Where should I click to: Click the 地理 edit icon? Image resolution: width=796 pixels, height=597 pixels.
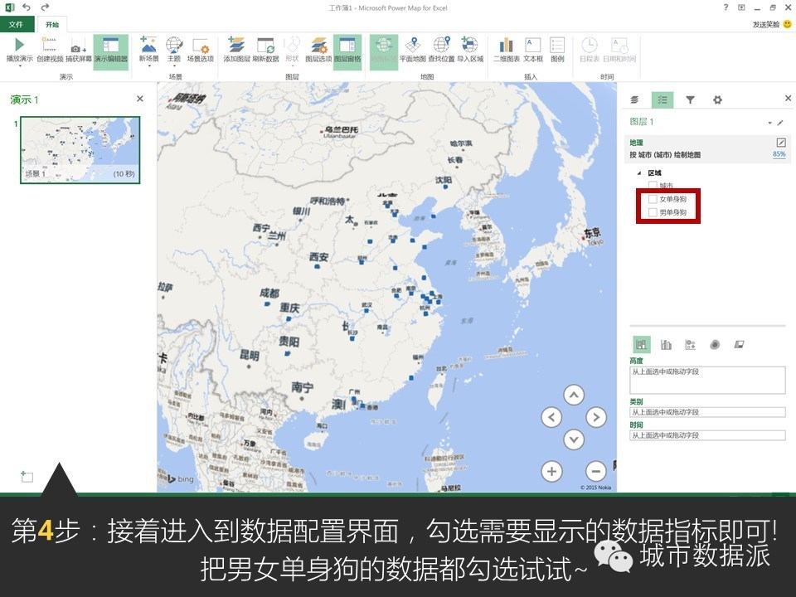781,143
